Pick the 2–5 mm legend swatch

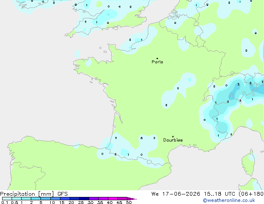tap(36, 199)
